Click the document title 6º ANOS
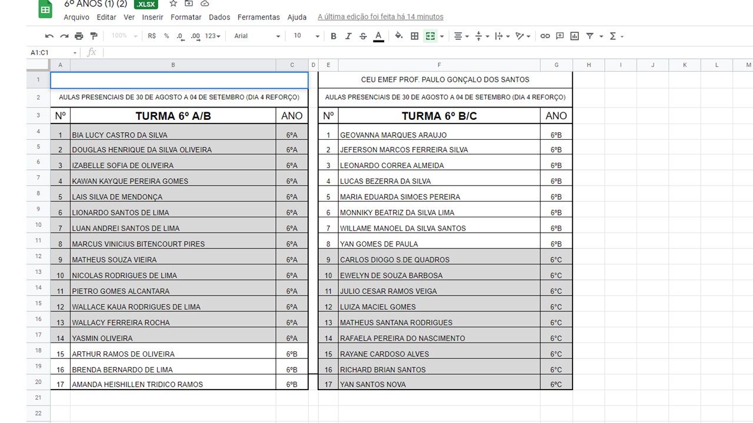 [95, 4]
